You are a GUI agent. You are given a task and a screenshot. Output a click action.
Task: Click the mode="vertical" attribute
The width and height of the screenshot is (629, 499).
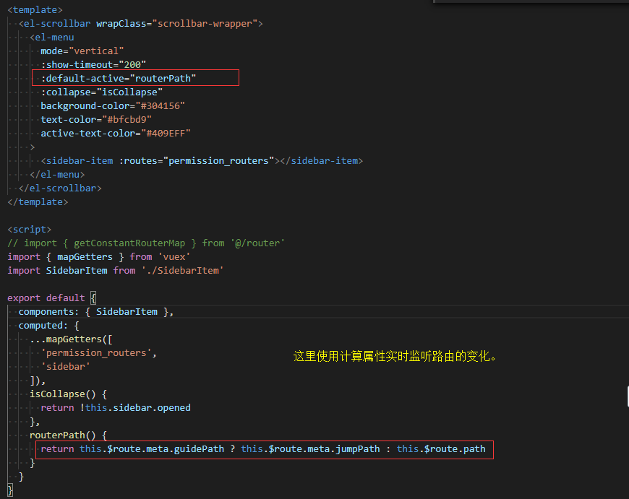82,51
